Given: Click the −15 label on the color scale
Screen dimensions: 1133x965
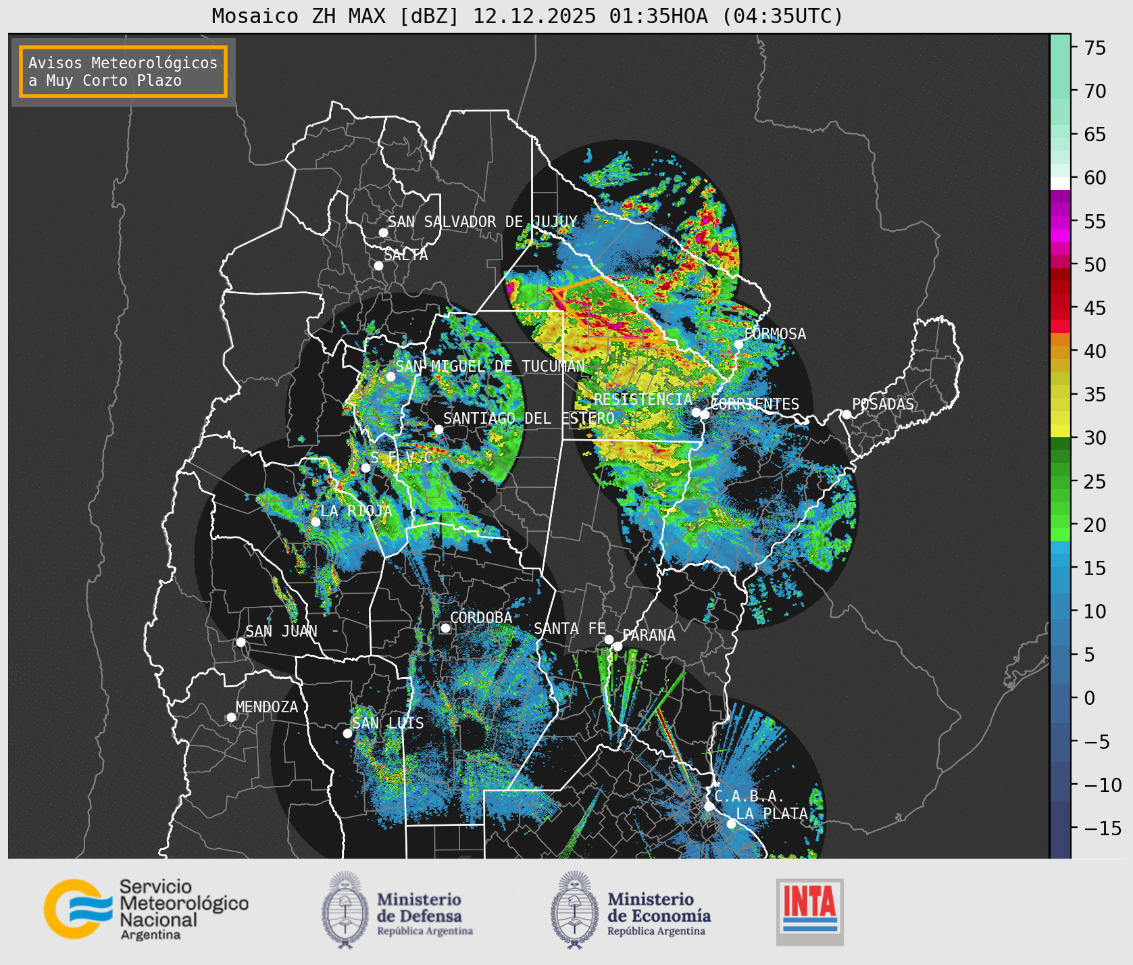Looking at the screenshot, I should pos(1103,828).
